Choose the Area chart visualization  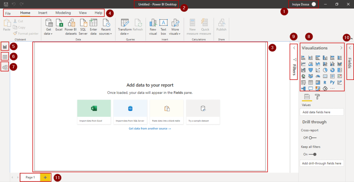click(310, 64)
